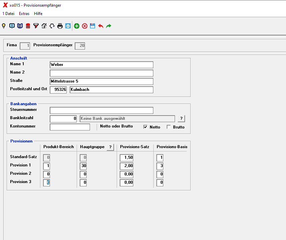Click the red database stack icon
Screen dimensions: 286x240
[x=28, y=26]
